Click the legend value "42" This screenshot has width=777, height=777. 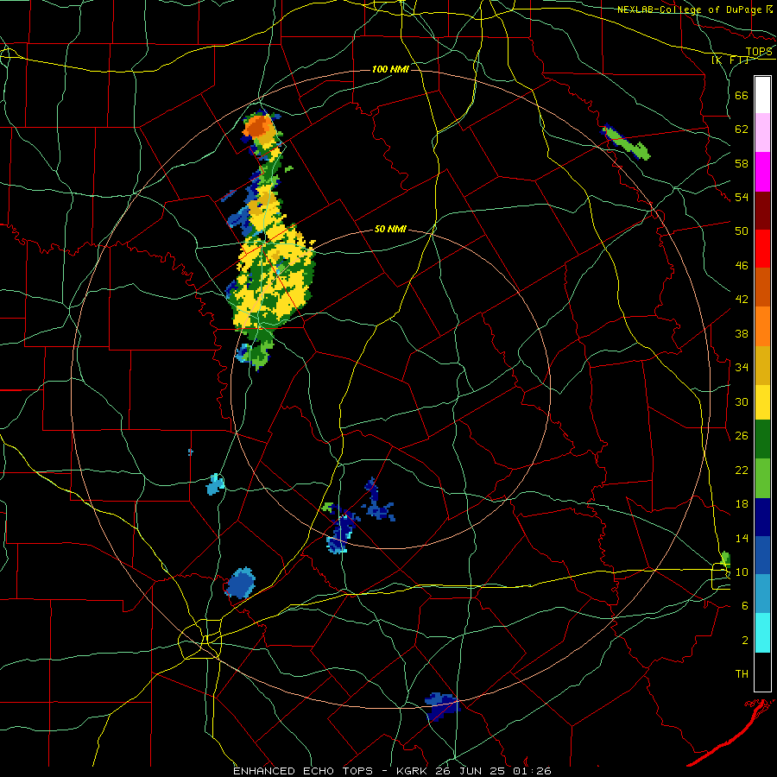click(x=742, y=300)
